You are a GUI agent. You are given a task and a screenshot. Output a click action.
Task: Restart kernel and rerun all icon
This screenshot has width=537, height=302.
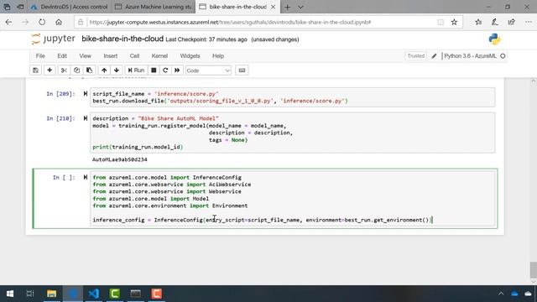(x=177, y=70)
